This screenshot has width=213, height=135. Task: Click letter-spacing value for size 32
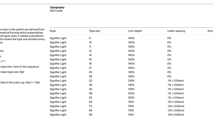point(176,81)
